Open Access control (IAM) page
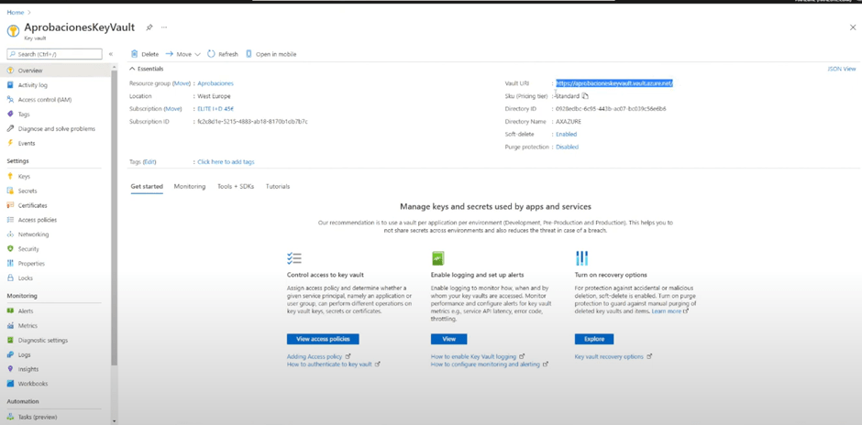The height and width of the screenshot is (425, 862). point(44,99)
